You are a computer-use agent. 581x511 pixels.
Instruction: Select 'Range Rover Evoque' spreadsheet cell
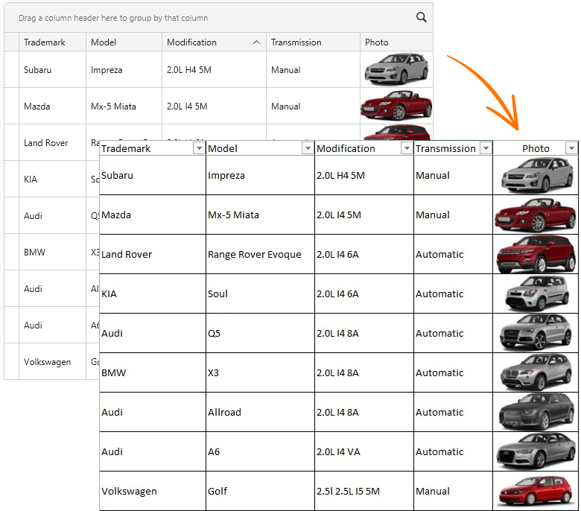(260, 254)
